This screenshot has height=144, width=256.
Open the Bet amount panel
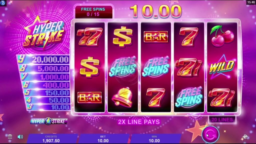(x=103, y=139)
